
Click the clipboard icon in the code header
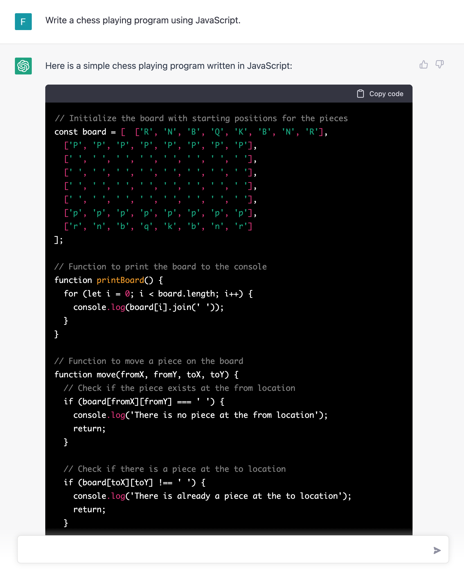point(360,94)
